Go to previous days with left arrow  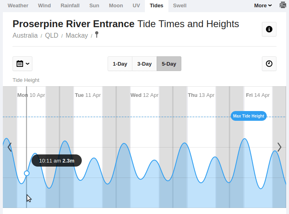pyautogui.click(x=10, y=147)
